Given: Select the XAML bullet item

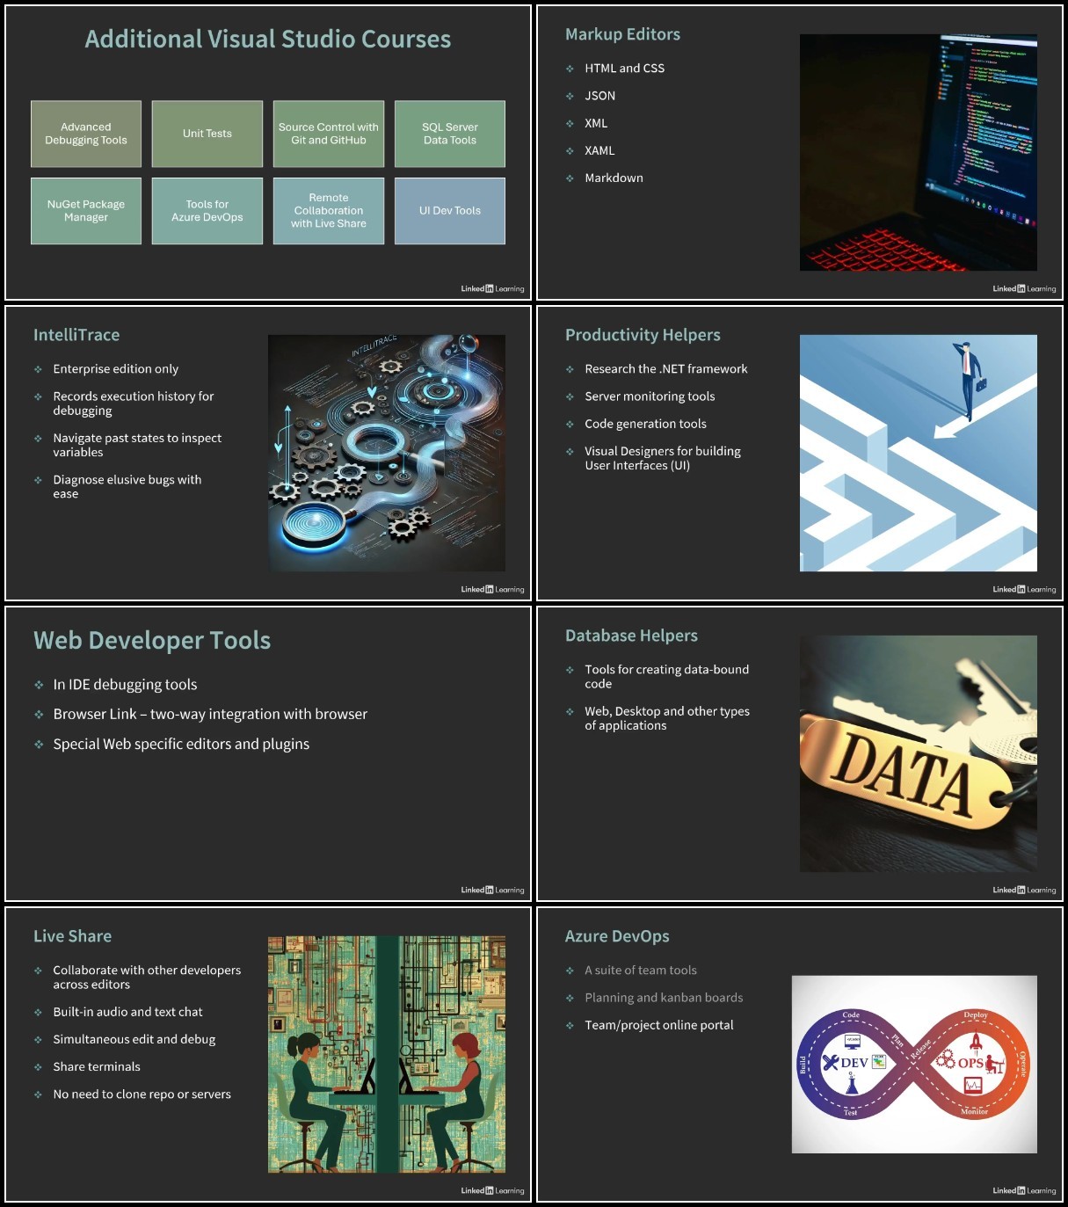Looking at the screenshot, I should [599, 150].
